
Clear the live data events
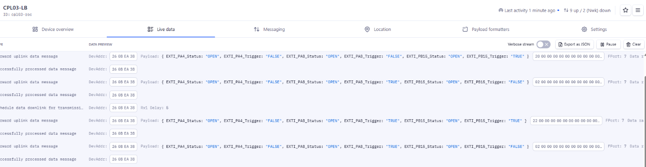click(634, 44)
